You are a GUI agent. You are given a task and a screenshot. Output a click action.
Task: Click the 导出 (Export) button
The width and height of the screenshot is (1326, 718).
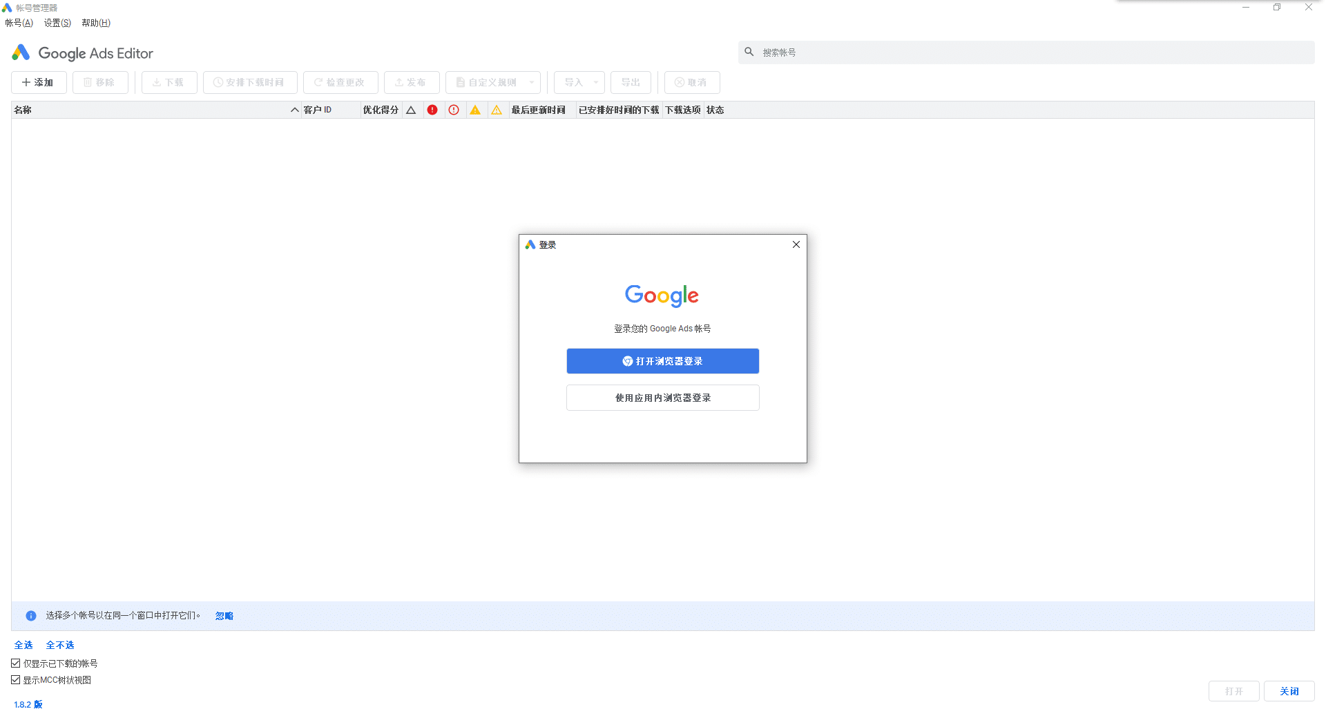coord(631,82)
